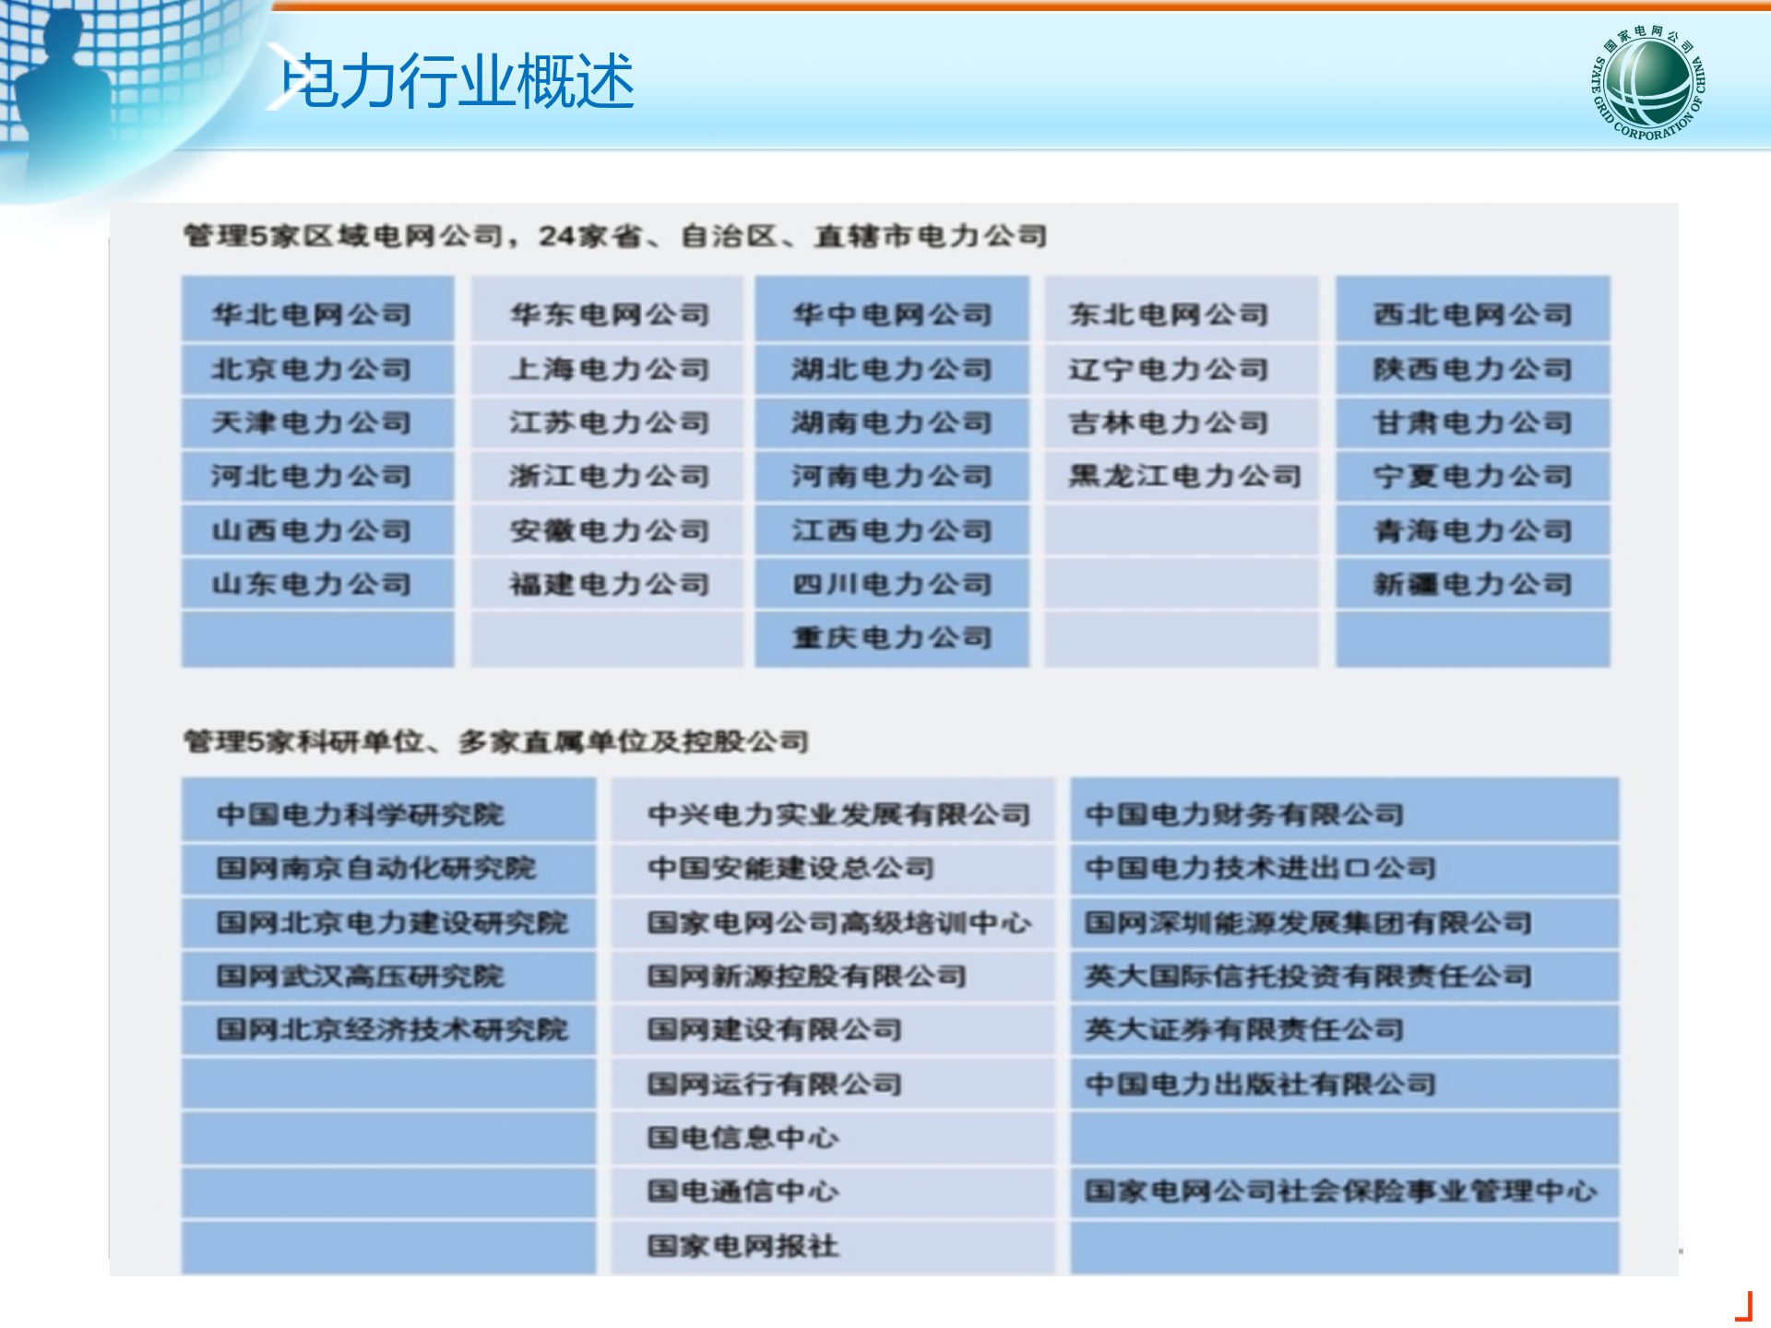
Task: Click the 国网新源控股有限公司 cell
Action: 807,977
